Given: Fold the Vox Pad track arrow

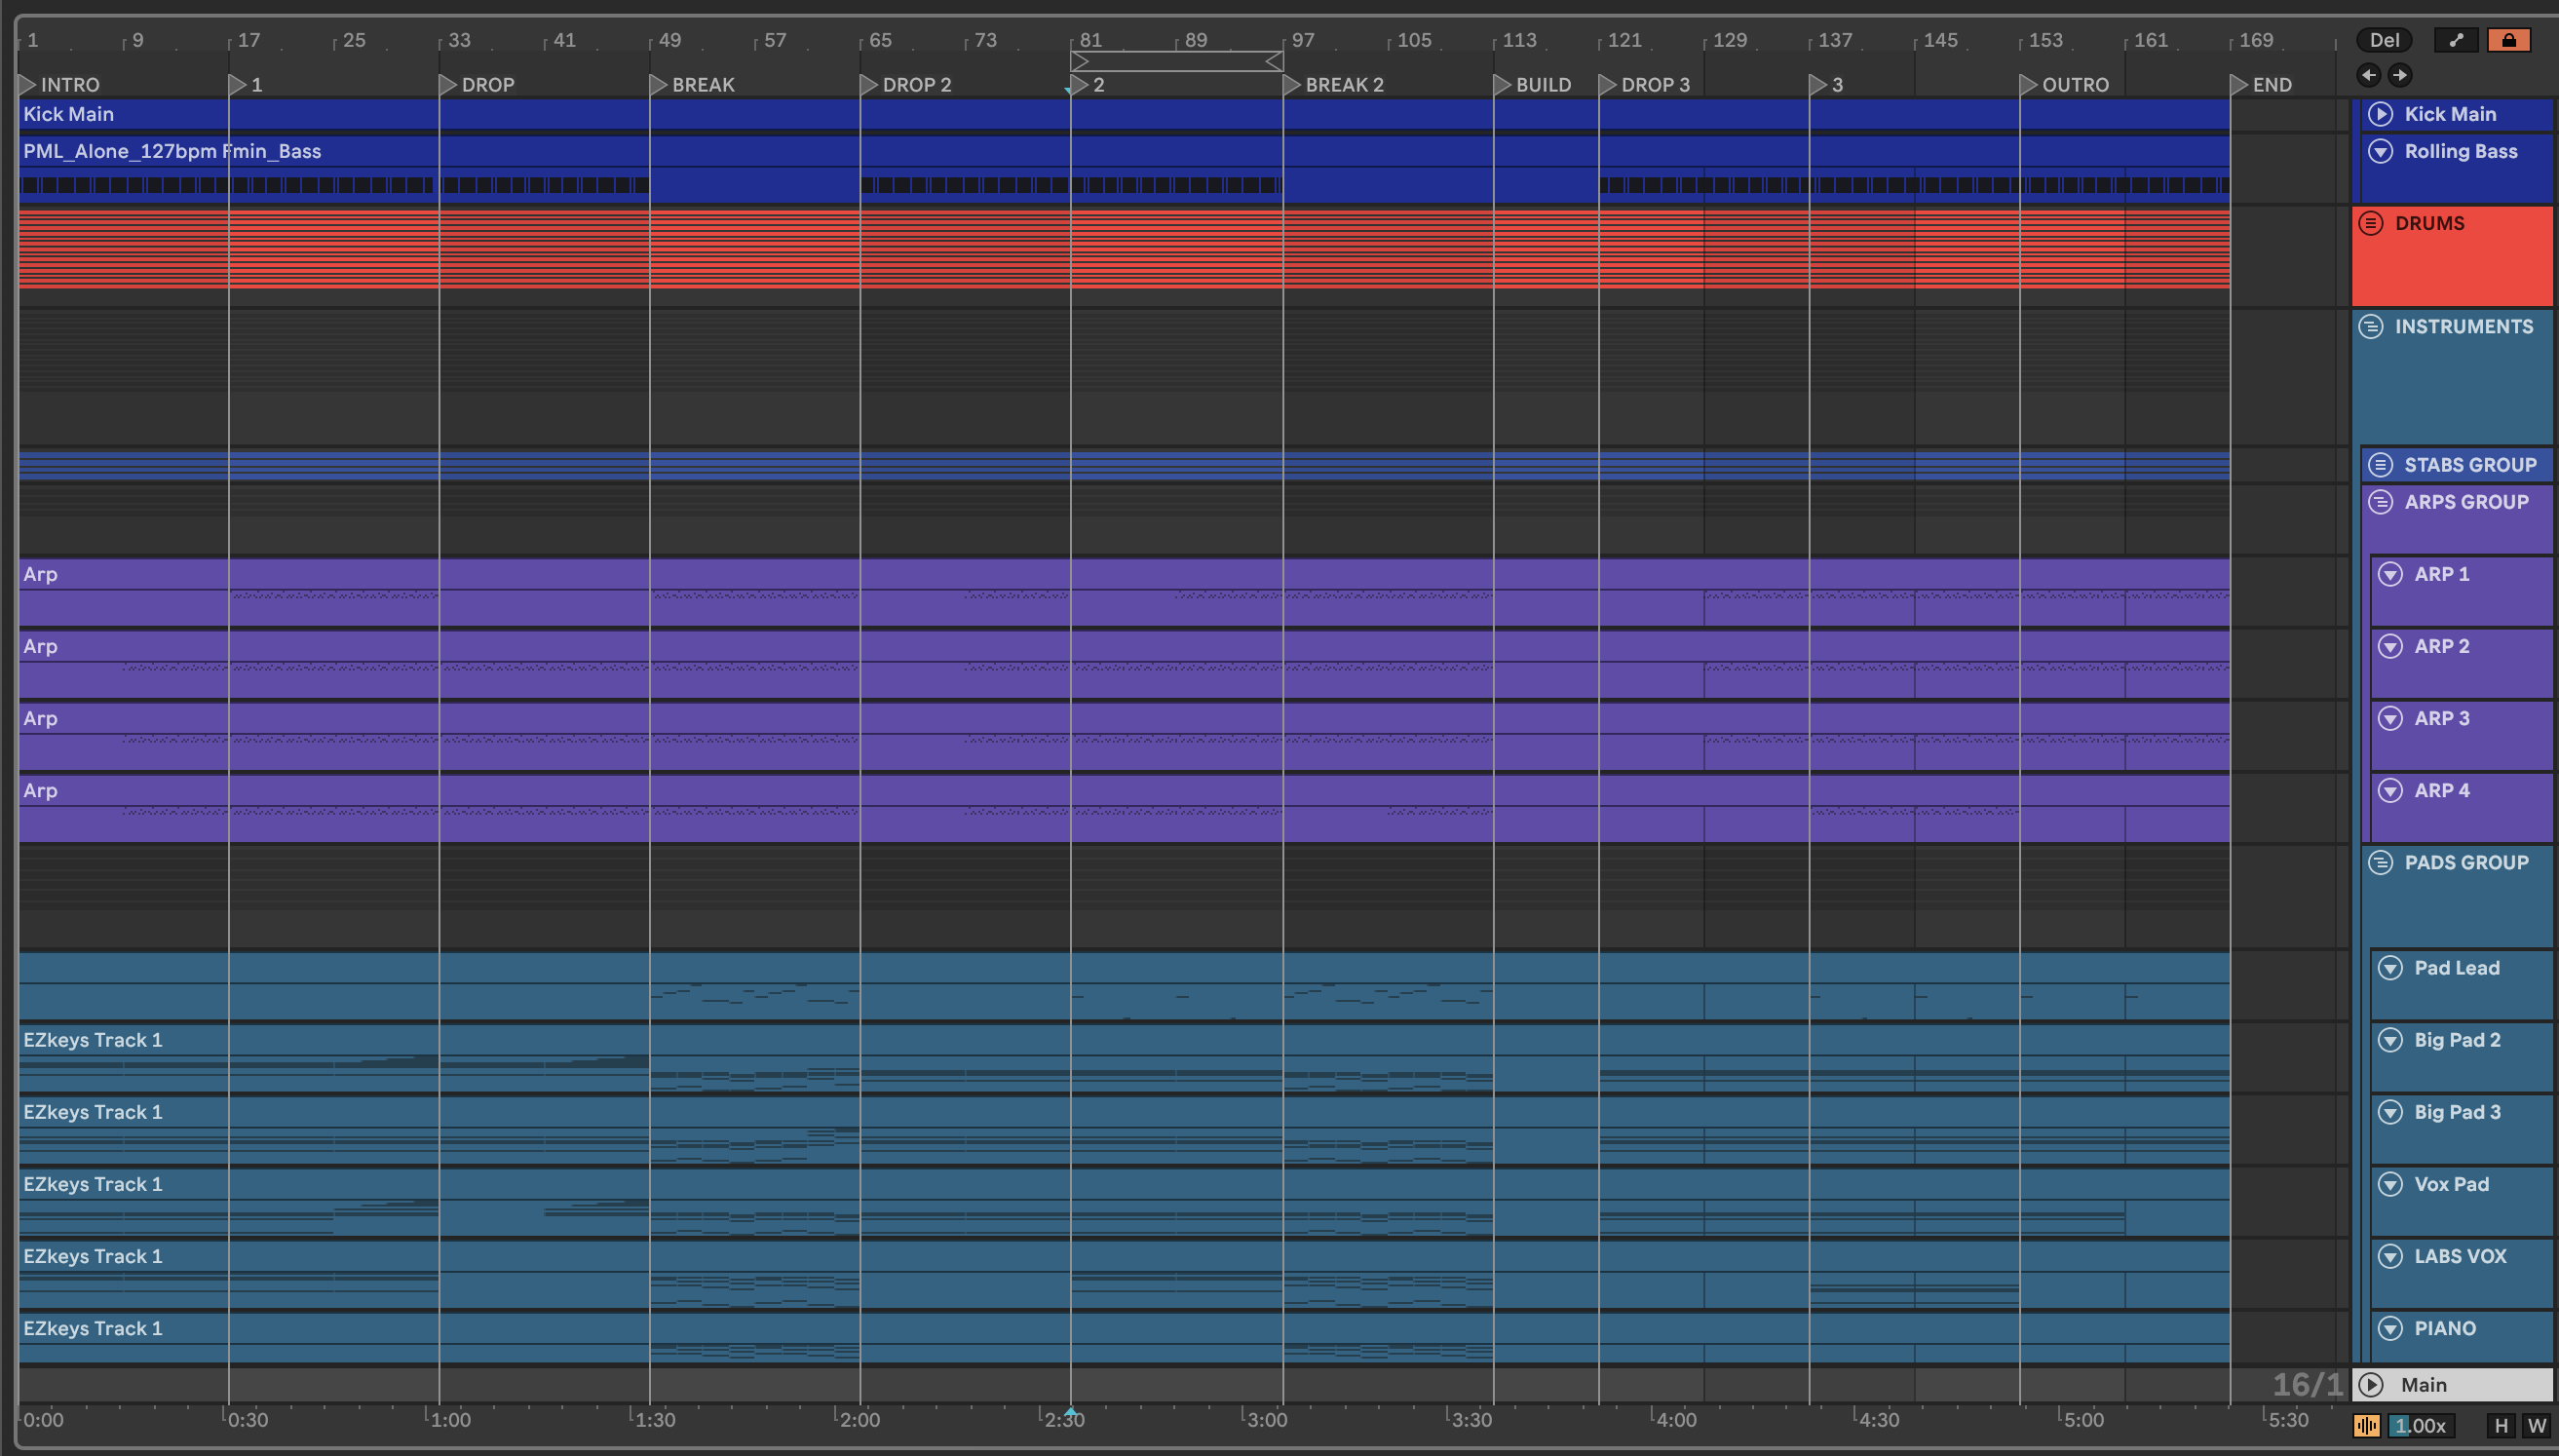Looking at the screenshot, I should click(2390, 1184).
